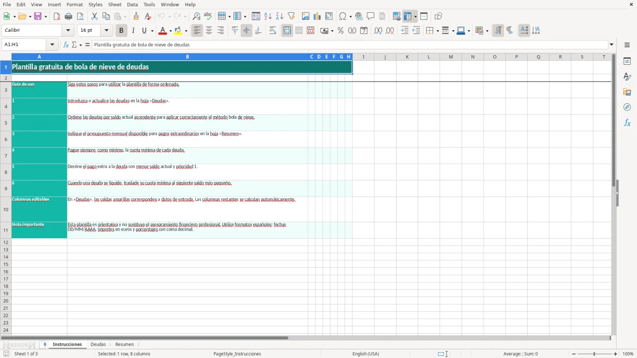Insert a pivot table
Image resolution: width=637 pixels, height=358 pixels.
click(x=329, y=16)
